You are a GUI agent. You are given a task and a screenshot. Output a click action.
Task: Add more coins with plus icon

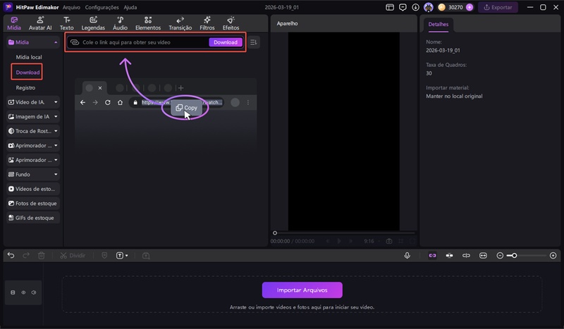click(x=470, y=7)
